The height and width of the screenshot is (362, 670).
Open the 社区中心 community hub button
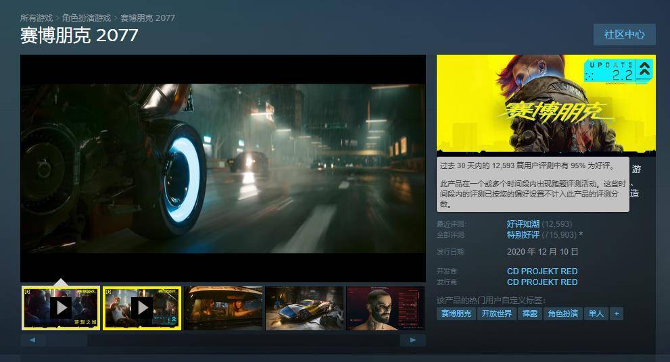[624, 34]
